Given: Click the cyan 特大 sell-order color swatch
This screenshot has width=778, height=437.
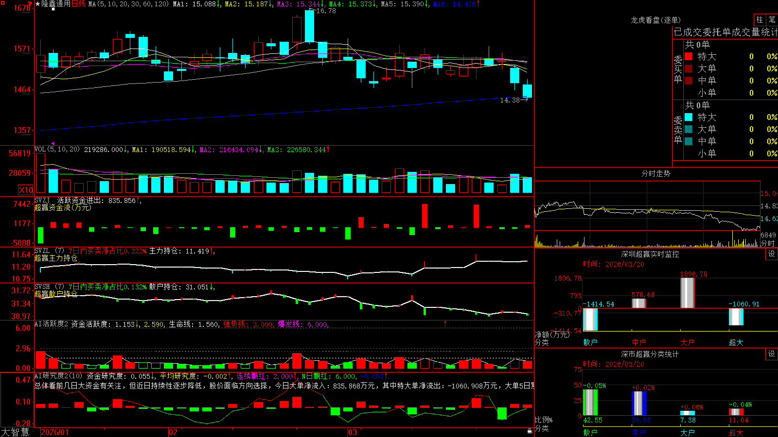Looking at the screenshot, I should coord(689,117).
